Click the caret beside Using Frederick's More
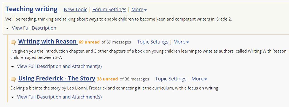Image resolution: width=289 pixels, height=107 pixels. tap(206, 79)
